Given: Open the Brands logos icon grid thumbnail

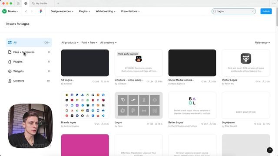Looking at the screenshot, I should 85,105.
